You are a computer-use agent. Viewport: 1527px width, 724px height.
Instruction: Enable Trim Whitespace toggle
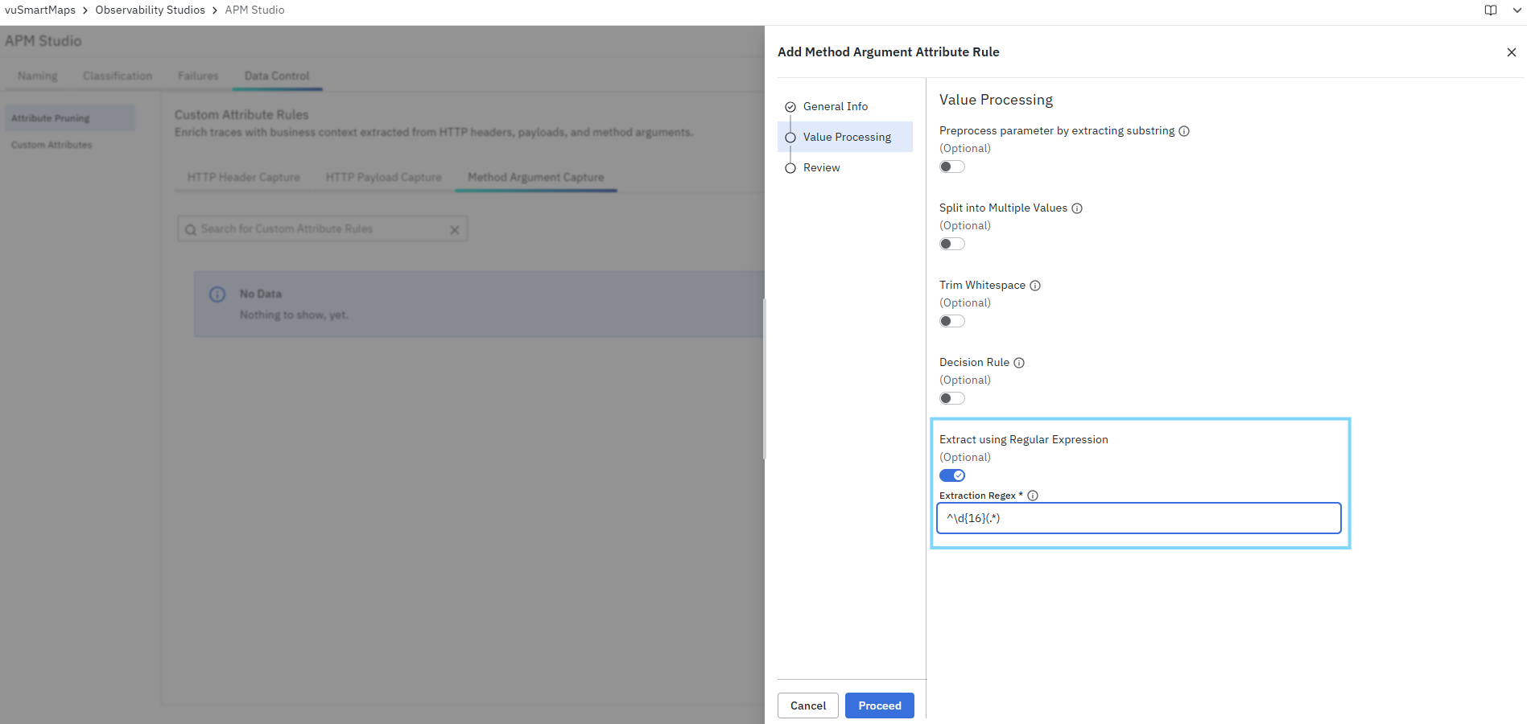point(952,321)
